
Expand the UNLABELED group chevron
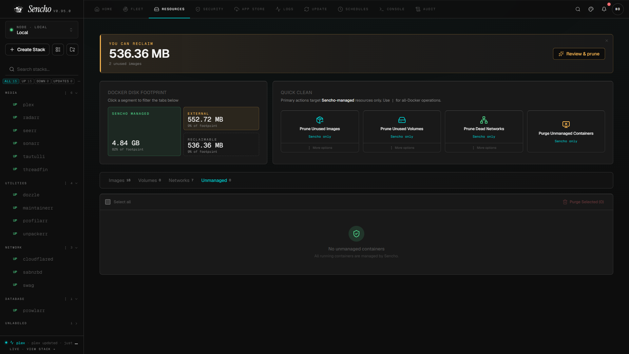pos(76,324)
